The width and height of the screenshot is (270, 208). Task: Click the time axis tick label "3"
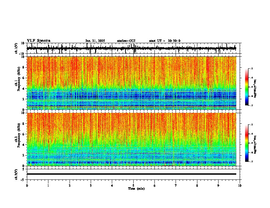point(91,186)
